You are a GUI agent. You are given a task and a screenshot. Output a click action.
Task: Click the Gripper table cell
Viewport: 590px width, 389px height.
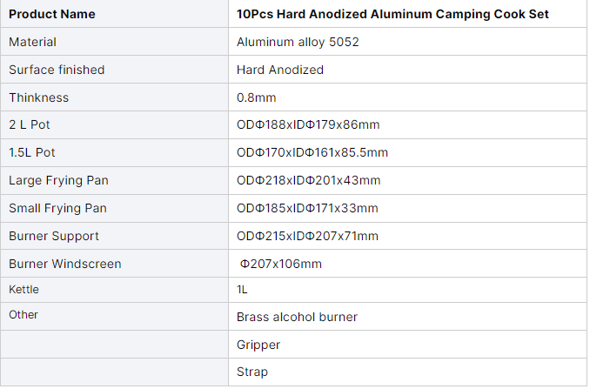tap(407, 345)
